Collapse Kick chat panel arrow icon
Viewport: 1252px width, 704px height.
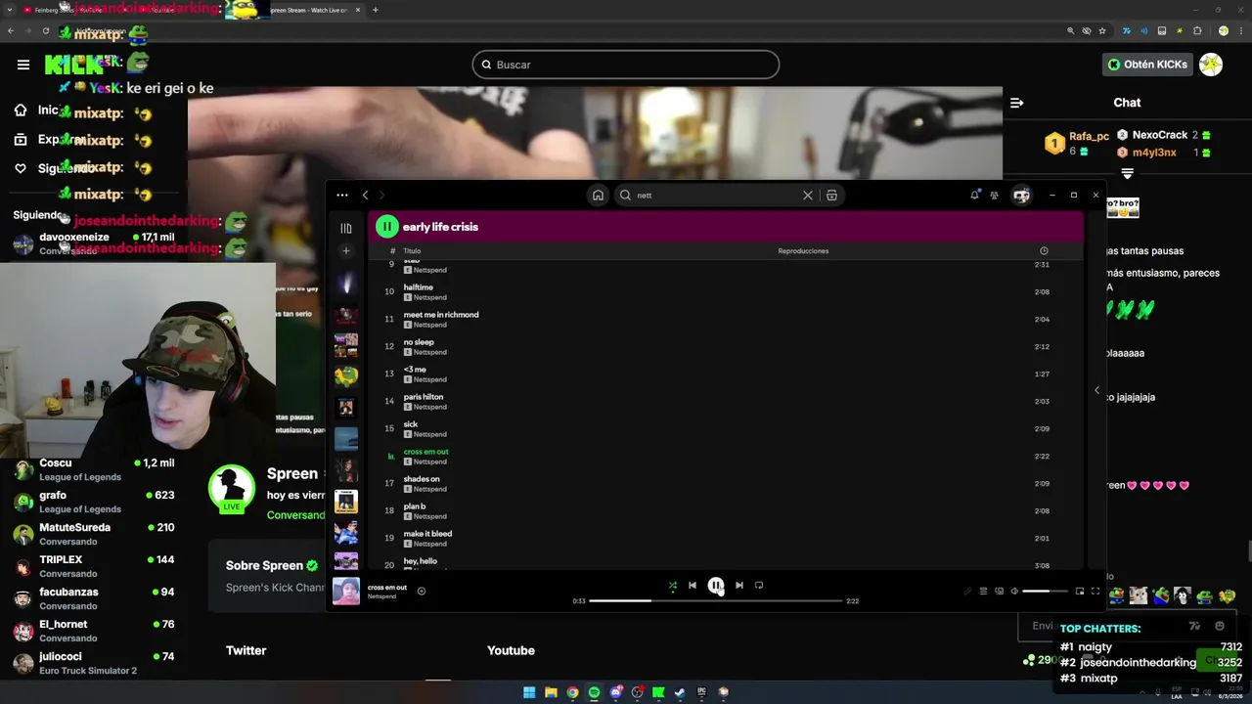[x=1016, y=103]
